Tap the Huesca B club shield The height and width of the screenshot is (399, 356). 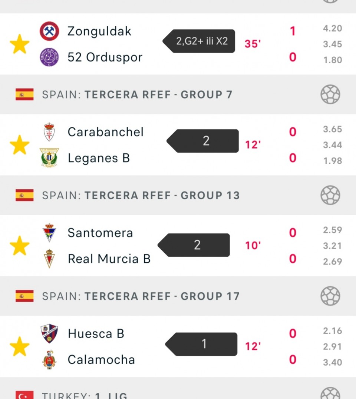coord(49,333)
